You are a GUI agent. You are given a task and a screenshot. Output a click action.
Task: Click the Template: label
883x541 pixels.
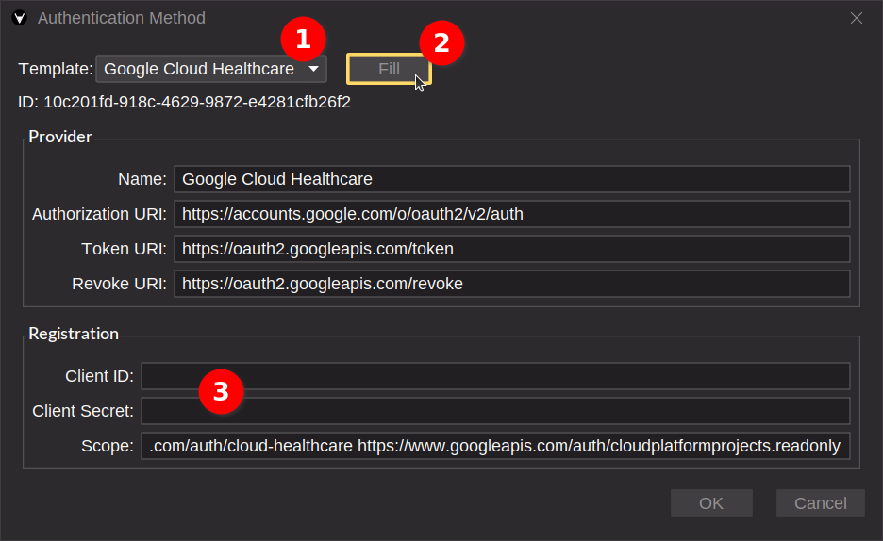pyautogui.click(x=55, y=69)
